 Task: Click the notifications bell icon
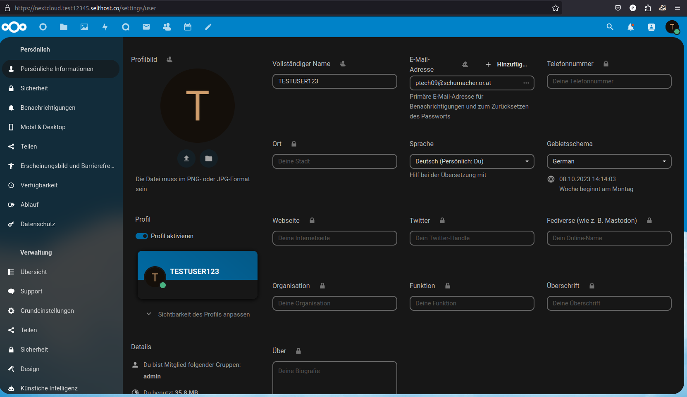point(630,27)
